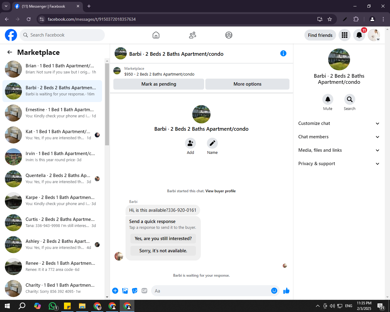Screen dimensions: 390x312
Task: Open the Facebook home logo
Action: click(11, 35)
